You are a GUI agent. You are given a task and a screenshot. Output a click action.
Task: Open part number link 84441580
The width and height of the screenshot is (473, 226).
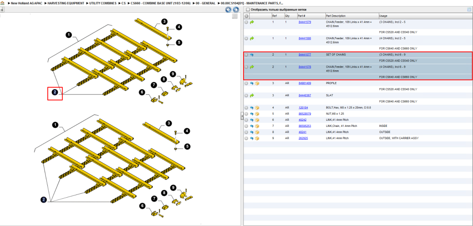coord(305,38)
